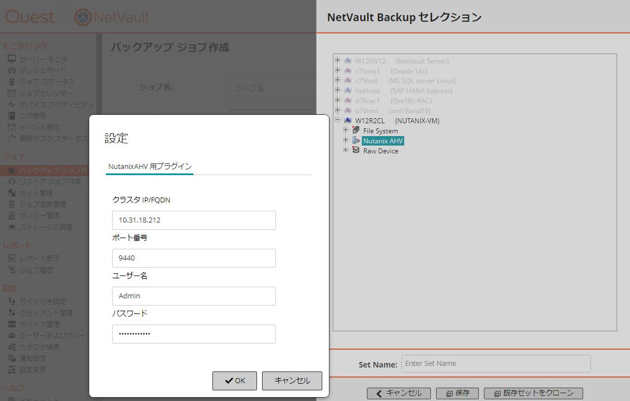This screenshot has width=630, height=401.
Task: Click the ユーザー名 field showing Admin
Action: pyautogui.click(x=193, y=296)
